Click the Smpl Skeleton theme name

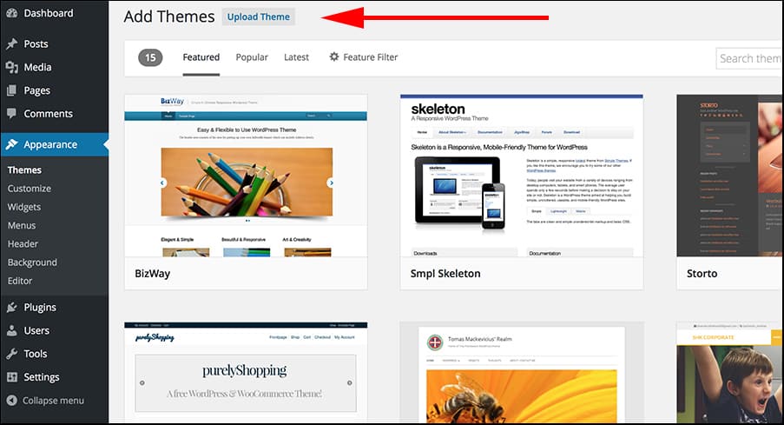click(x=445, y=274)
